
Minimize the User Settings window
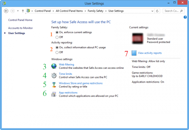click(169, 3)
